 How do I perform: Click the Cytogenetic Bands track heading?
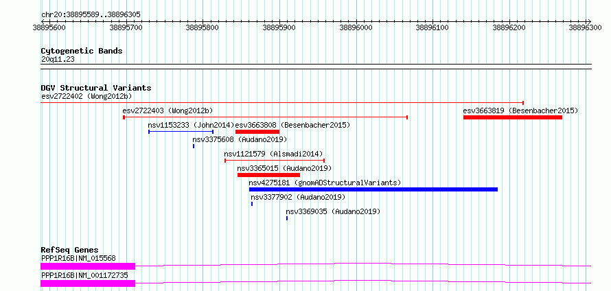click(x=82, y=51)
